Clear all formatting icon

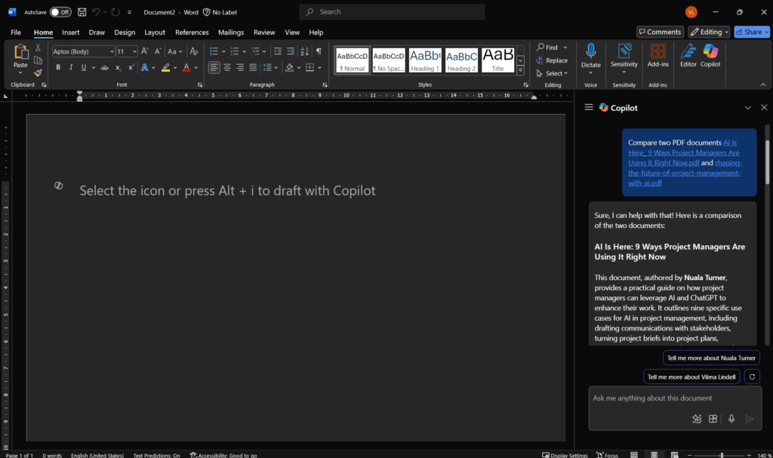click(x=194, y=51)
